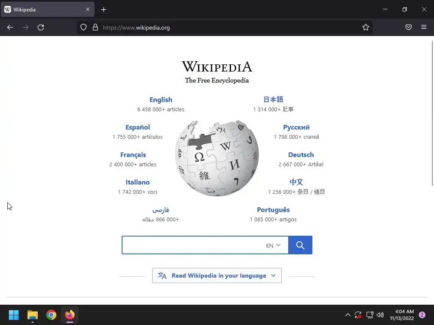Click the address bar URL
The image size is (434, 325).
click(136, 28)
